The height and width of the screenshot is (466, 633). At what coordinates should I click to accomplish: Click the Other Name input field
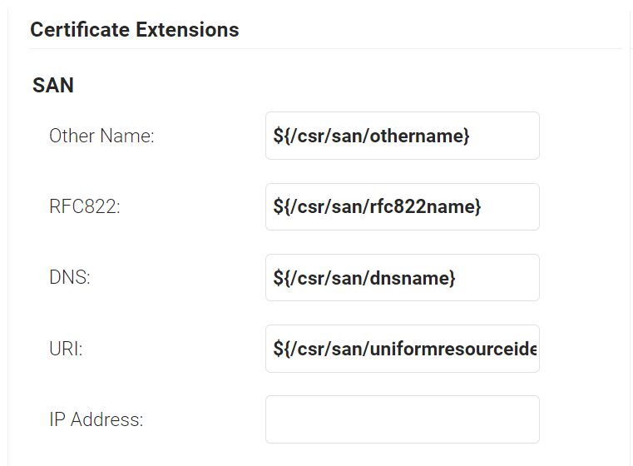click(x=402, y=136)
